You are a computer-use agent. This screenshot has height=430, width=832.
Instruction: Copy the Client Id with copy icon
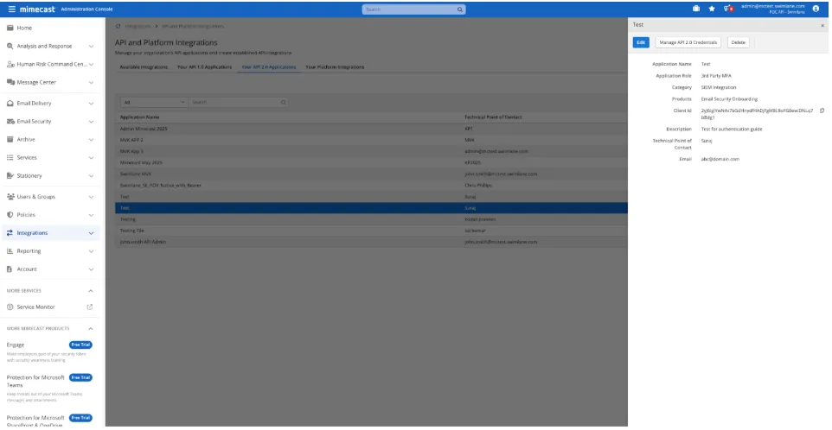tap(822, 111)
